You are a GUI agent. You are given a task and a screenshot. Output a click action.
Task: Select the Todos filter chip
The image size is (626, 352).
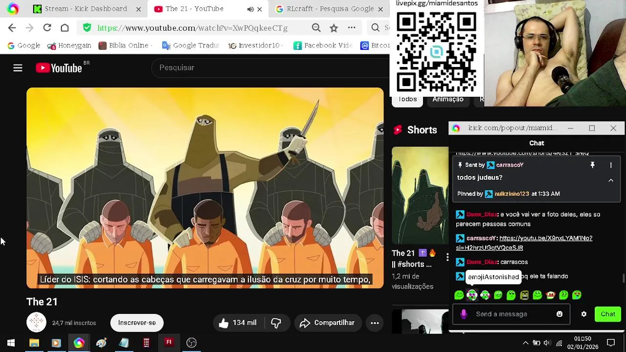tap(407, 99)
